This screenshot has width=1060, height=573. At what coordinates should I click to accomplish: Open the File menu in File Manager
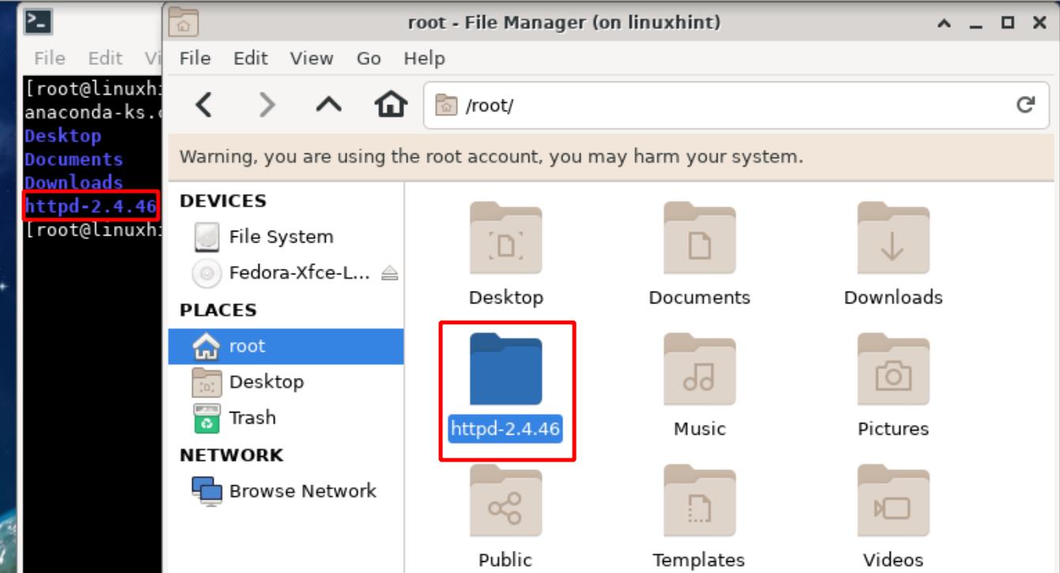(x=195, y=58)
